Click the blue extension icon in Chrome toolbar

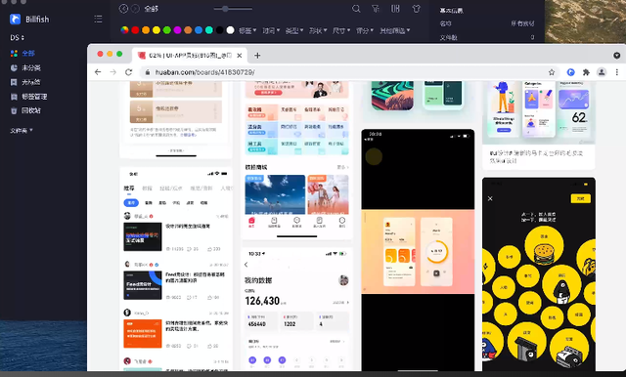coord(570,72)
